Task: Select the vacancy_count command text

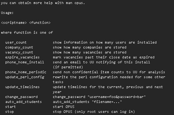Action: tap(19, 52)
